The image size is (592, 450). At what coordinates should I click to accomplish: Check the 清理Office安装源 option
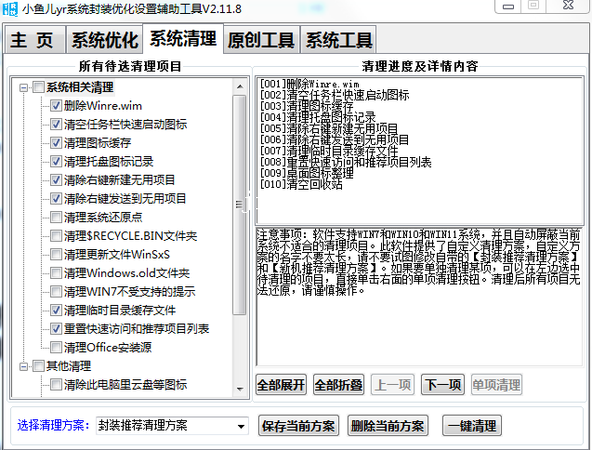click(x=56, y=348)
